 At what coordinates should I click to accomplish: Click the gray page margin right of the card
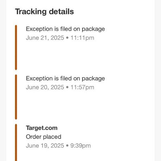pos(158,80)
